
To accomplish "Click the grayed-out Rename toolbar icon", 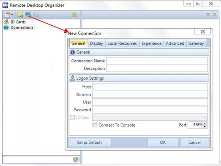I will click(36, 15).
